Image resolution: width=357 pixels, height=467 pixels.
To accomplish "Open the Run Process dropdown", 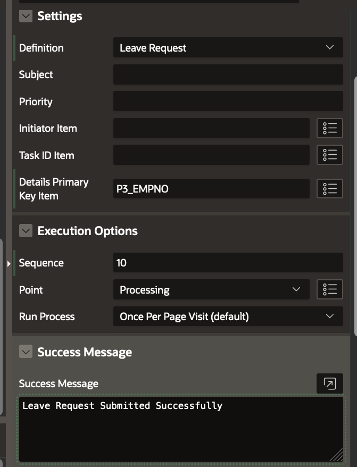I will 228,316.
